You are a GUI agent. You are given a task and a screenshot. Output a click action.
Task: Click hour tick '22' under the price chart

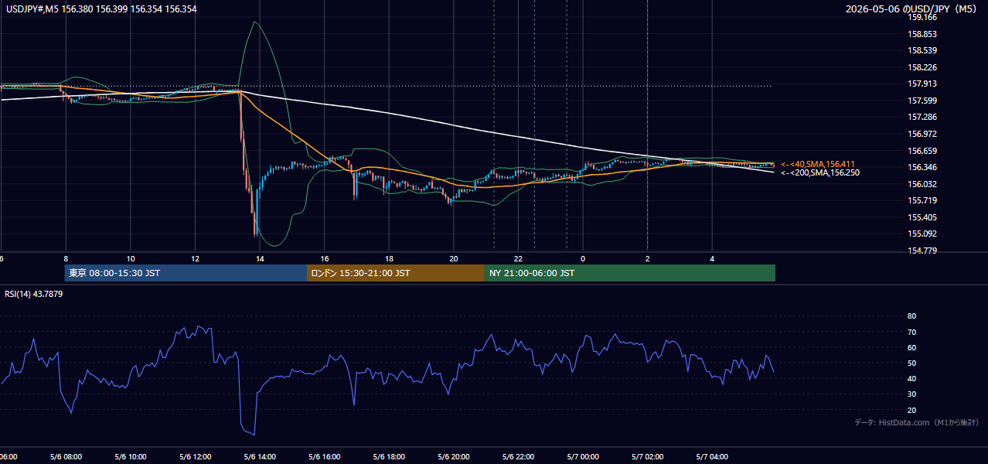pyautogui.click(x=519, y=258)
